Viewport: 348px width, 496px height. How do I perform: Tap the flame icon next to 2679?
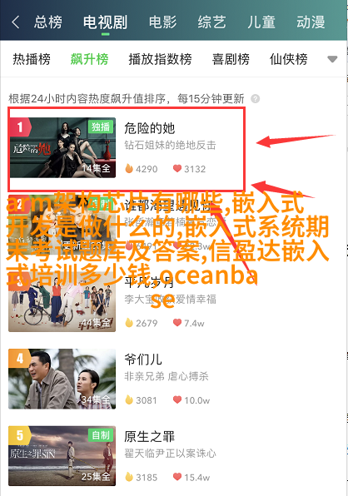129,323
